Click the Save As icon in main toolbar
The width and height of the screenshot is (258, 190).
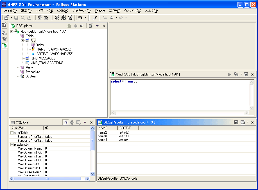[23, 18]
